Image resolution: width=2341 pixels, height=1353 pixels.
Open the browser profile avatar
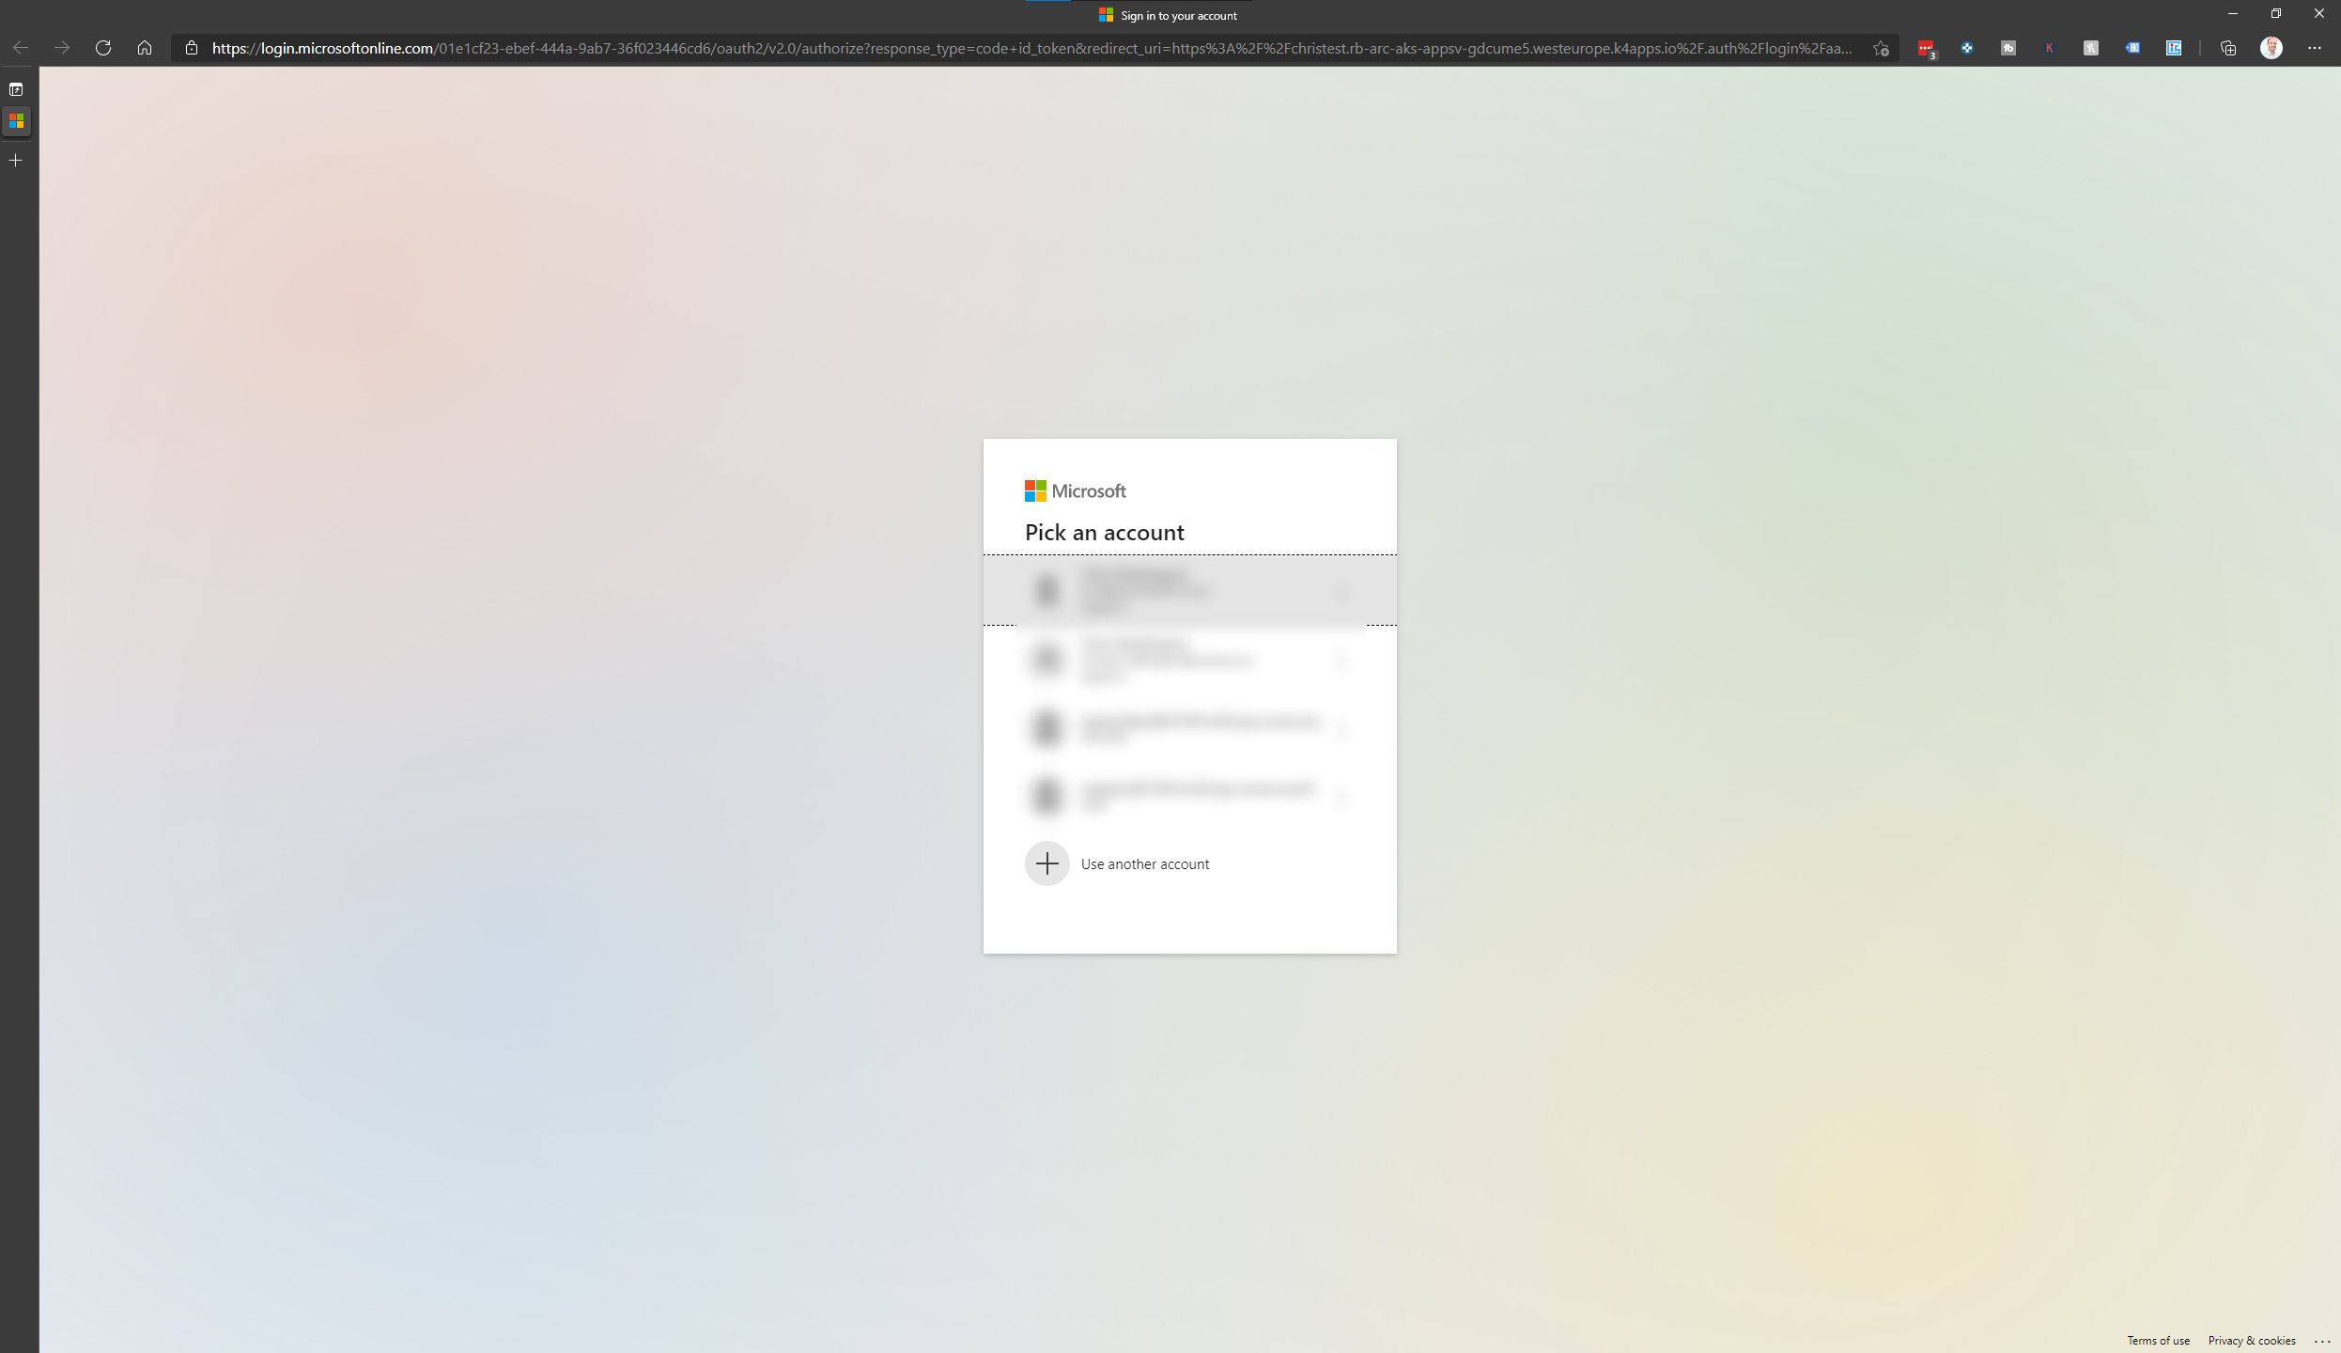tap(2271, 48)
